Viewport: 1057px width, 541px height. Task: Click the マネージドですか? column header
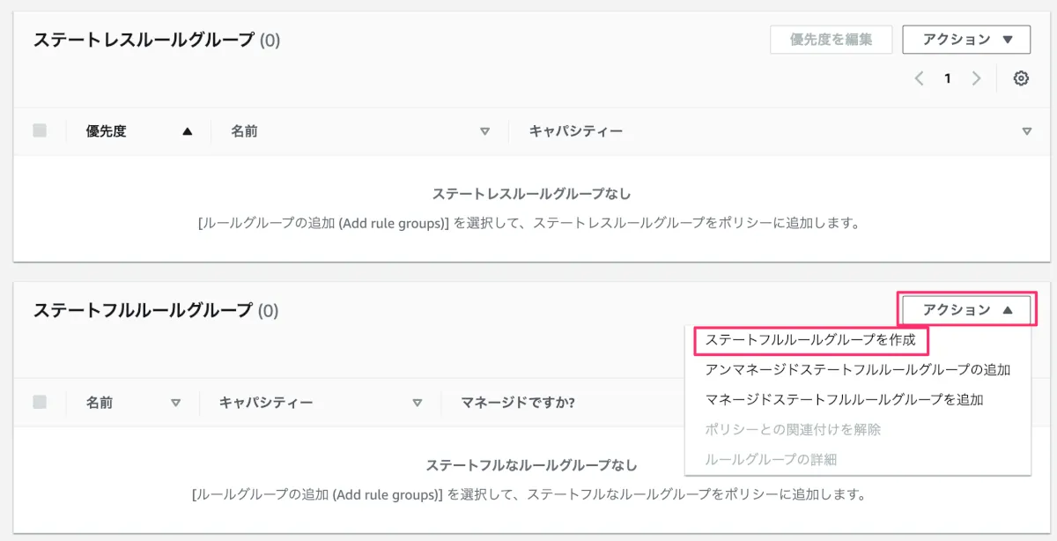(518, 403)
